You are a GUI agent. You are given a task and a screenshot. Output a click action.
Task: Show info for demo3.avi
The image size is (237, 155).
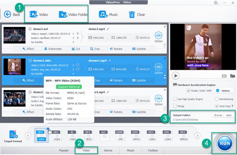[x=30, y=29]
